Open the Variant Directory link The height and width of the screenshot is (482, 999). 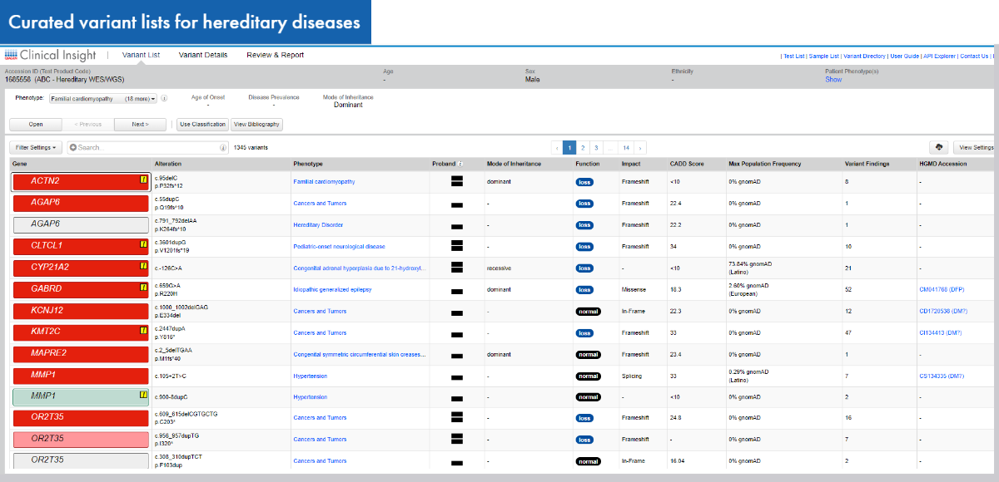865,57
